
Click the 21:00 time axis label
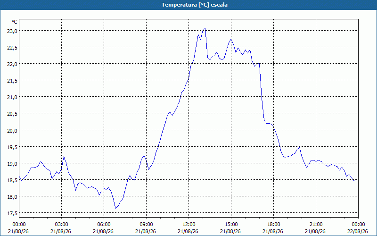[316, 224]
